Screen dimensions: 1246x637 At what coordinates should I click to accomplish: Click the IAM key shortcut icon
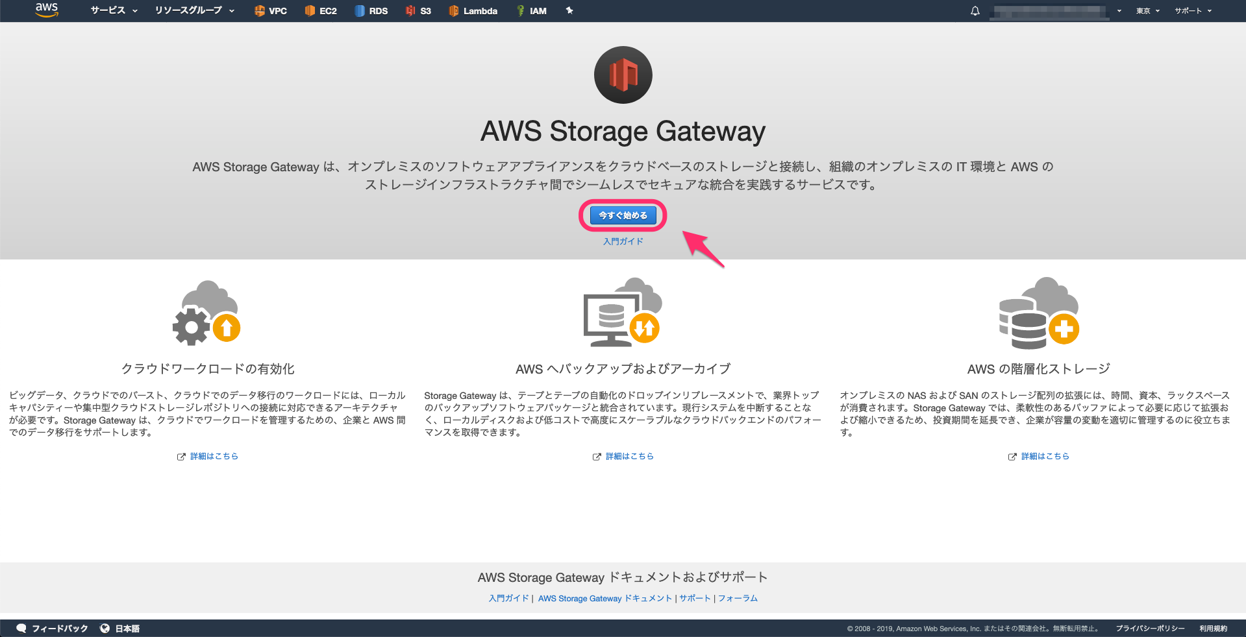click(x=519, y=10)
